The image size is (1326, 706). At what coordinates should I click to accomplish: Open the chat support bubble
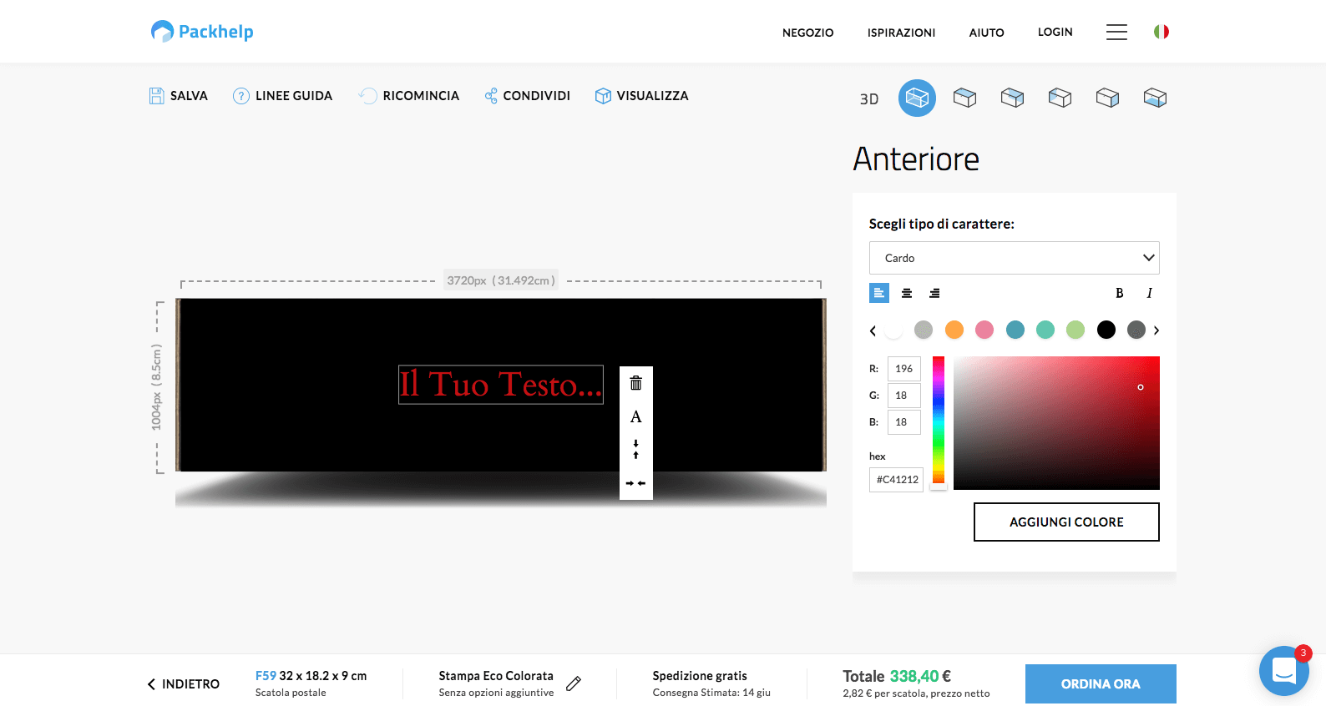pos(1283,670)
